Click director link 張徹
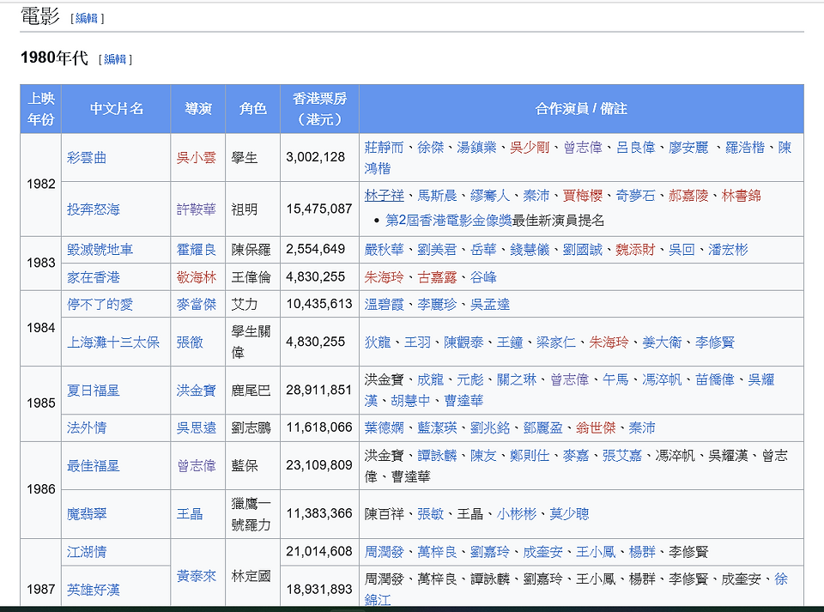The width and height of the screenshot is (824, 612). pos(190,342)
